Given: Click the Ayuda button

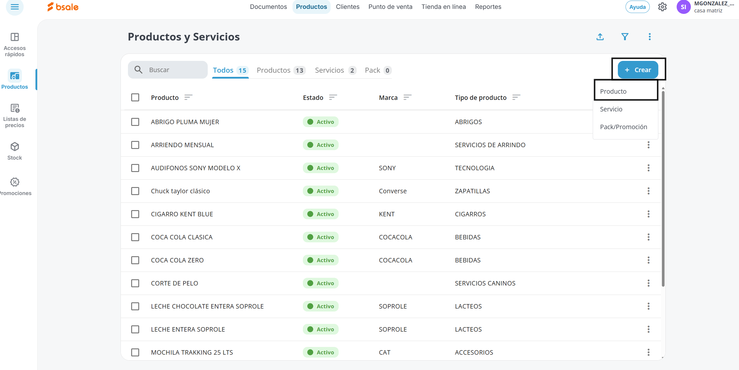Looking at the screenshot, I should (x=637, y=7).
